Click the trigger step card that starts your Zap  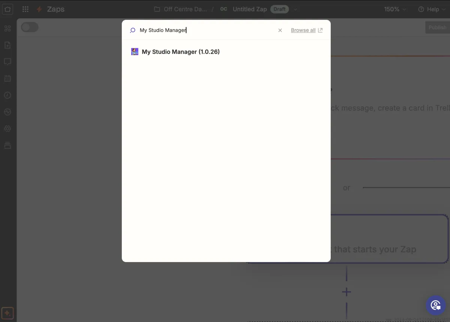tap(389, 239)
